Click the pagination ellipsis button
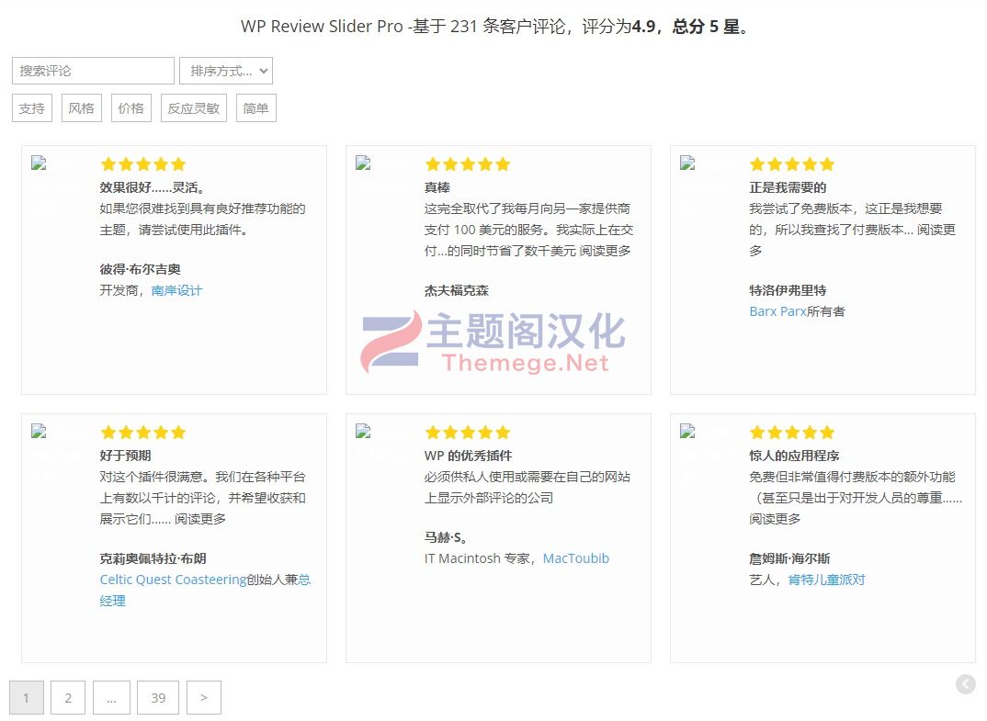987x721 pixels. [x=111, y=697]
